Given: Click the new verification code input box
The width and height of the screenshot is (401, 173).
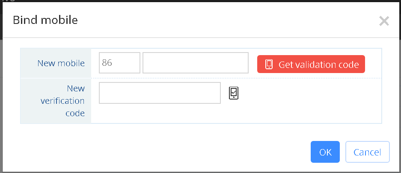Looking at the screenshot, I should (160, 93).
